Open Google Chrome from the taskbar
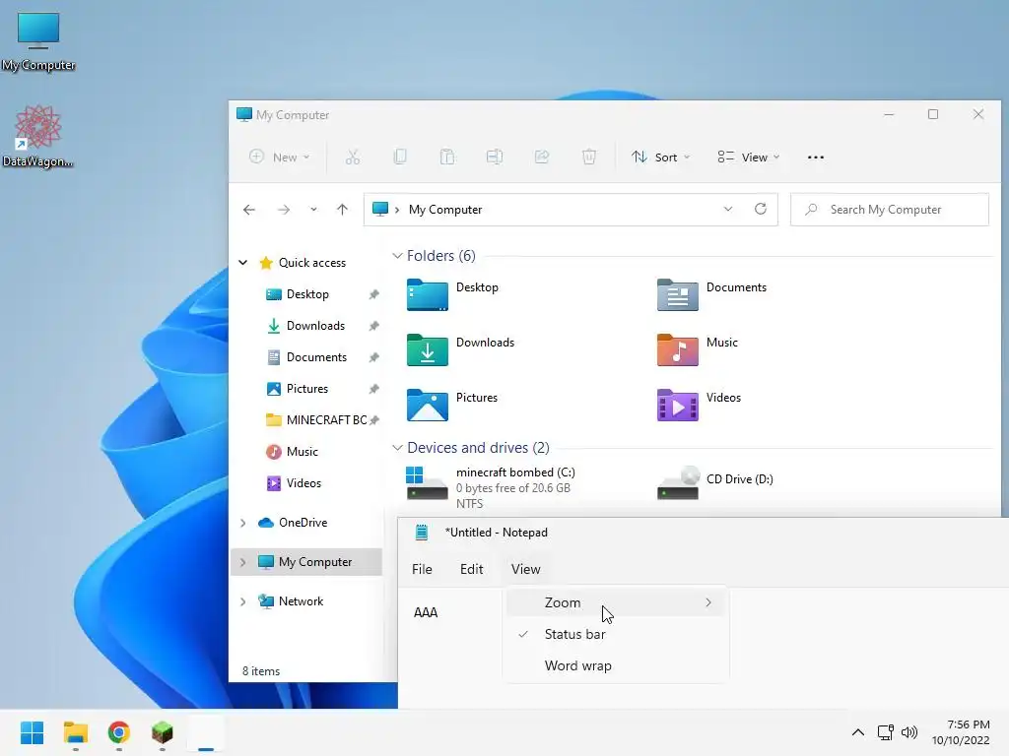This screenshot has width=1009, height=756. [x=119, y=732]
